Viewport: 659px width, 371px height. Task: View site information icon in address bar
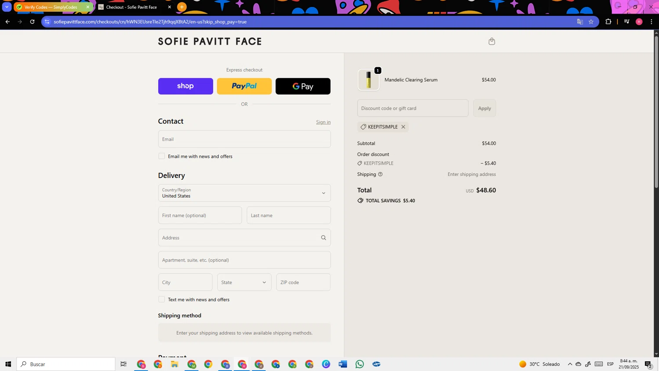tap(47, 22)
